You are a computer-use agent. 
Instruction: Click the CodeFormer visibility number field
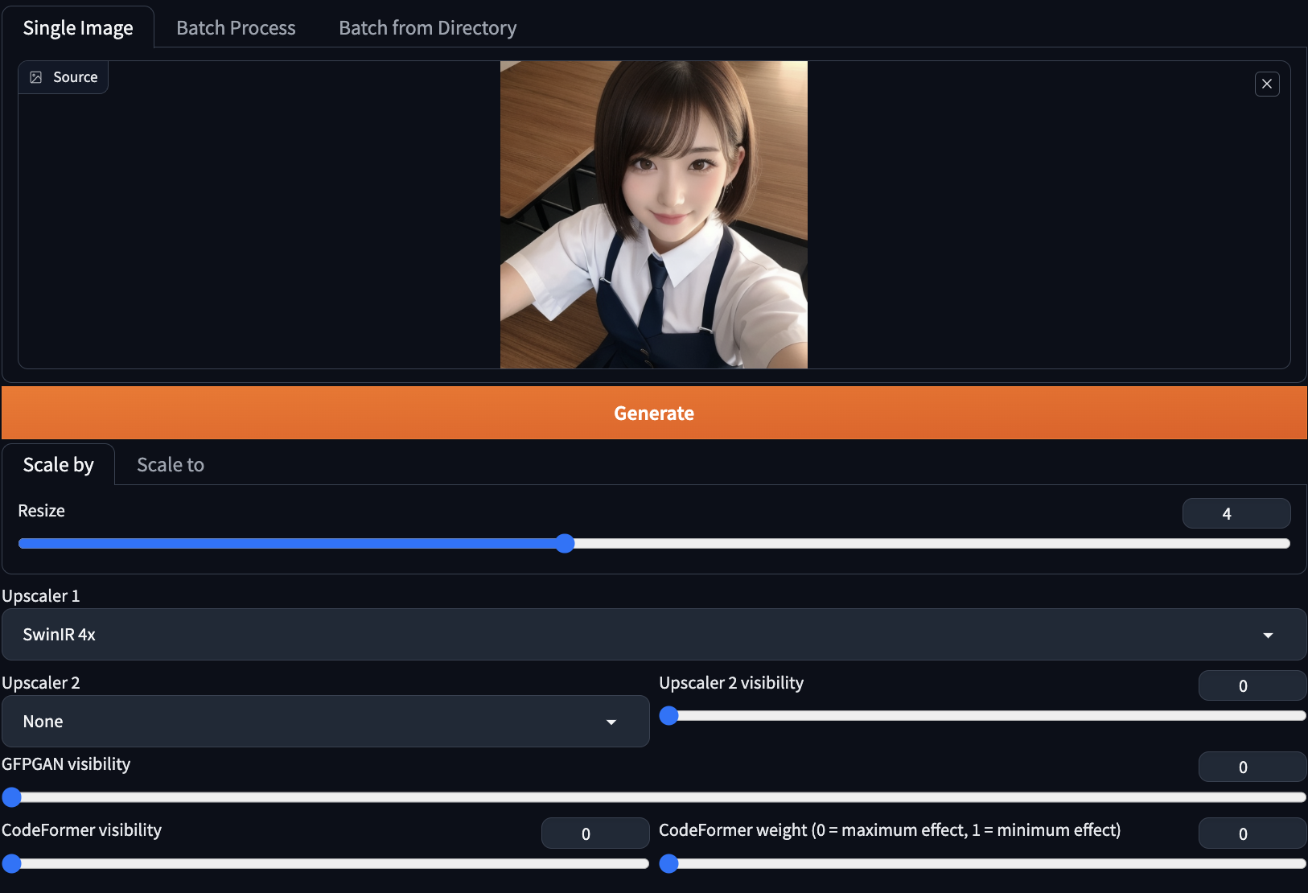(x=595, y=833)
